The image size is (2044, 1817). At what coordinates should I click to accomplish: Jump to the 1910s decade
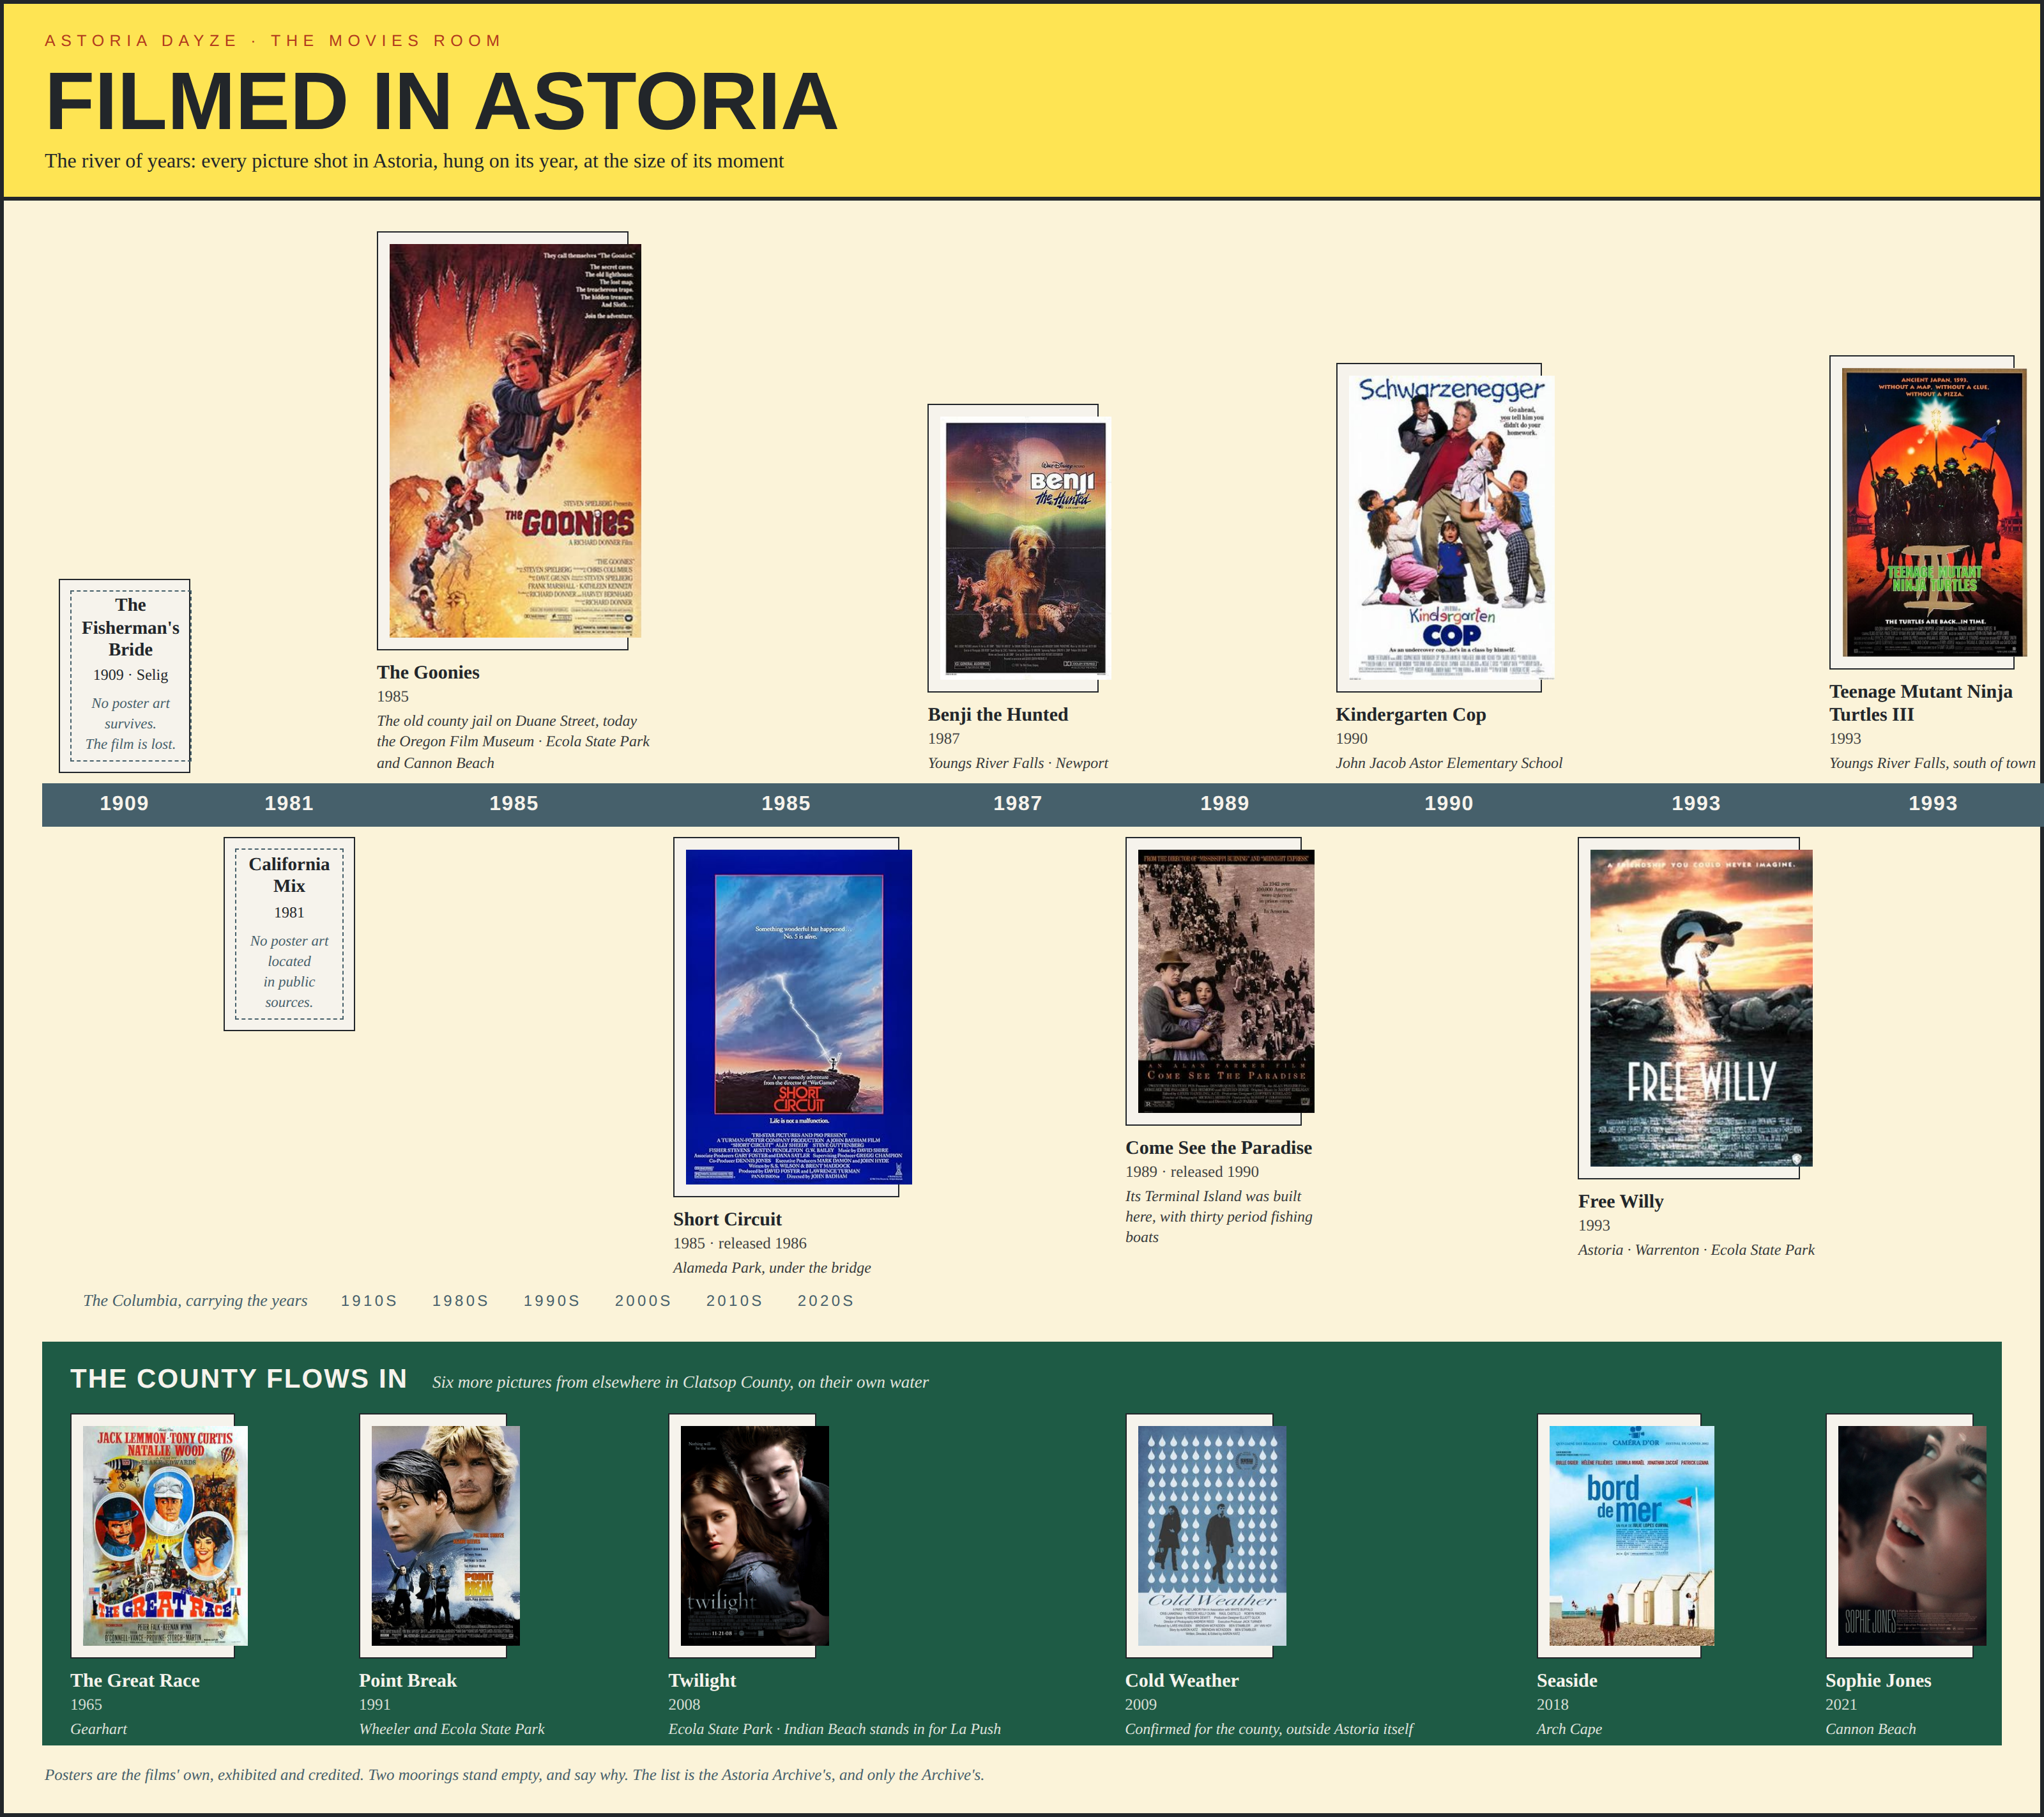click(369, 1301)
